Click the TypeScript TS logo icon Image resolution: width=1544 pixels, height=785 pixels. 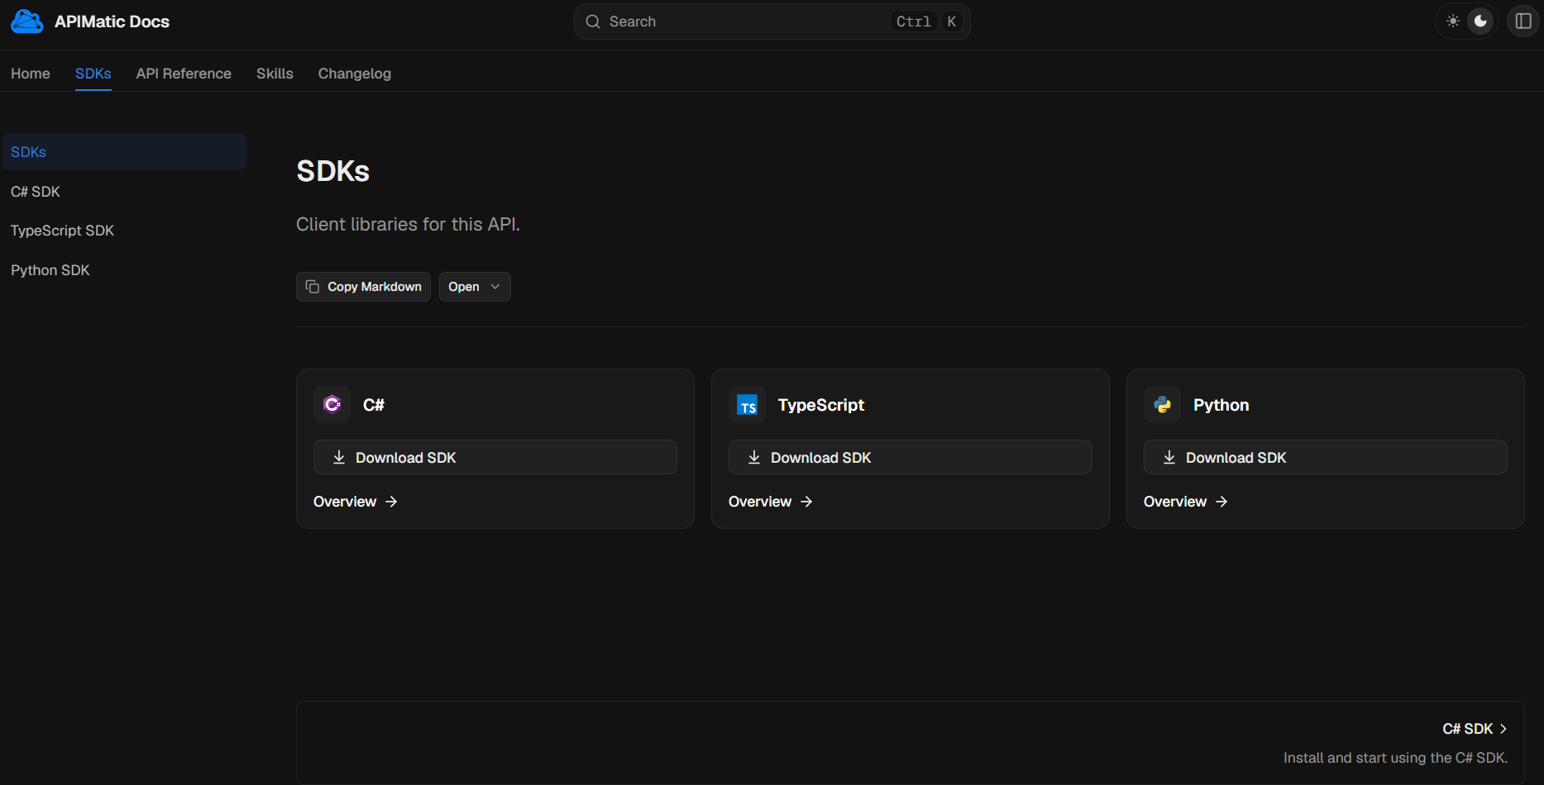tap(748, 405)
